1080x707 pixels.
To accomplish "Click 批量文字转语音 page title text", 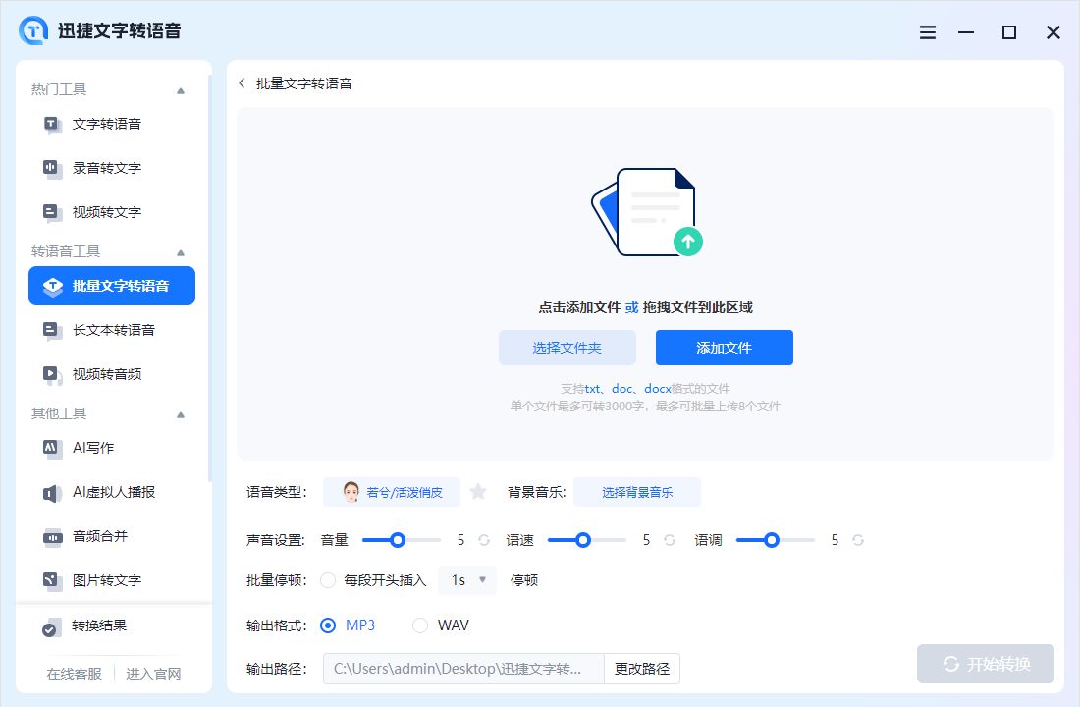I will [303, 83].
